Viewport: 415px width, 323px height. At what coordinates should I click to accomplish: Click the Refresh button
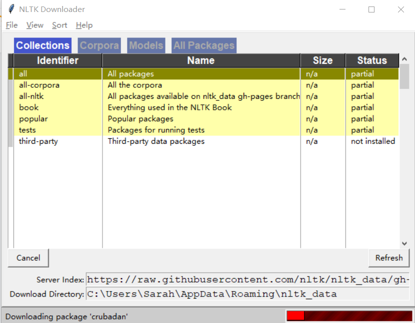pyautogui.click(x=389, y=258)
